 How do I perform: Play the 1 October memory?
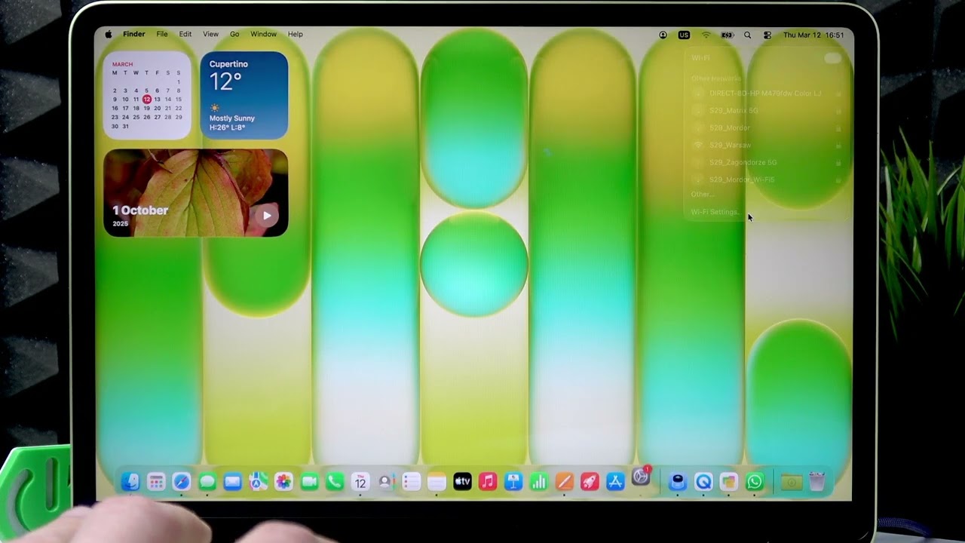tap(267, 216)
